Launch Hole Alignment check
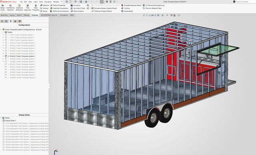The width and height of the screenshot is (256, 155). (28, 8)
